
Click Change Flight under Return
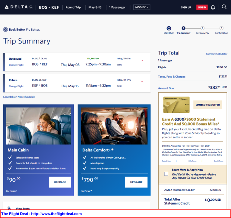tap(16, 86)
